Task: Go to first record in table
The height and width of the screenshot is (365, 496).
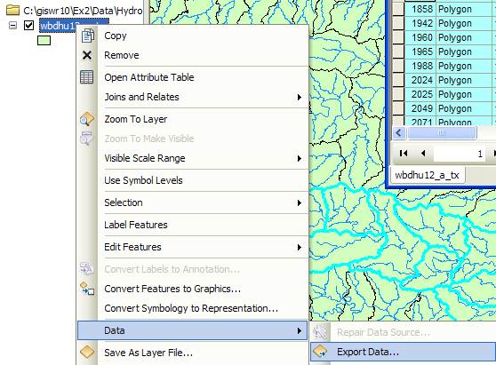Action: tap(404, 154)
